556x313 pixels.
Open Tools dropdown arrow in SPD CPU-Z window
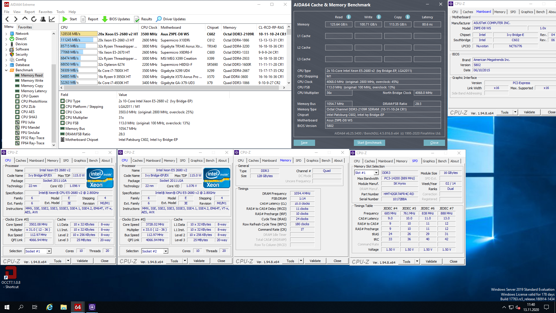(417, 261)
